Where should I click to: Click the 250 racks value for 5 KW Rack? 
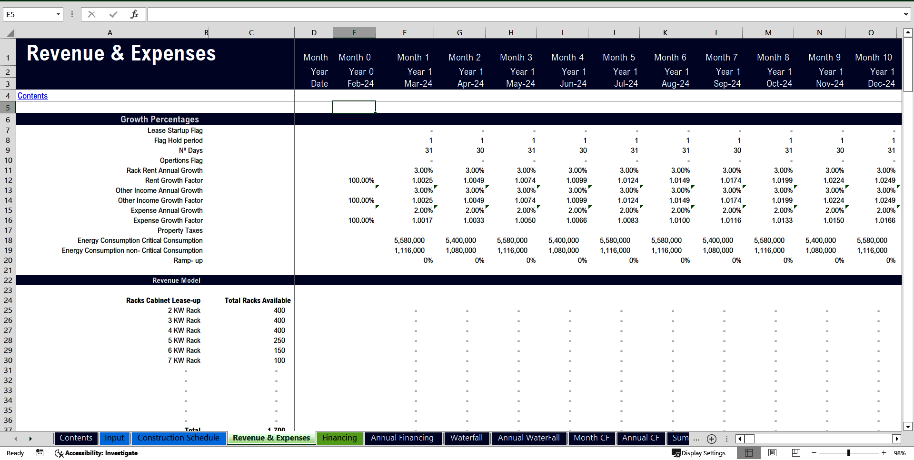(279, 340)
